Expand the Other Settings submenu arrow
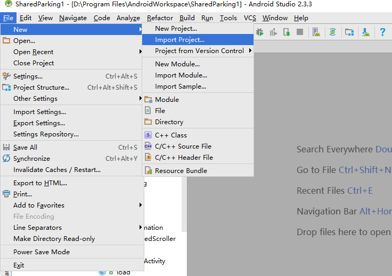 tap(141, 98)
